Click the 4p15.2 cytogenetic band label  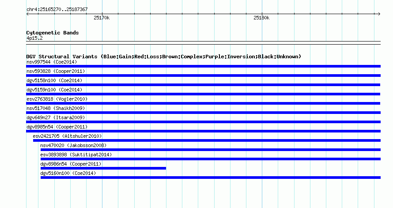[x=34, y=38]
